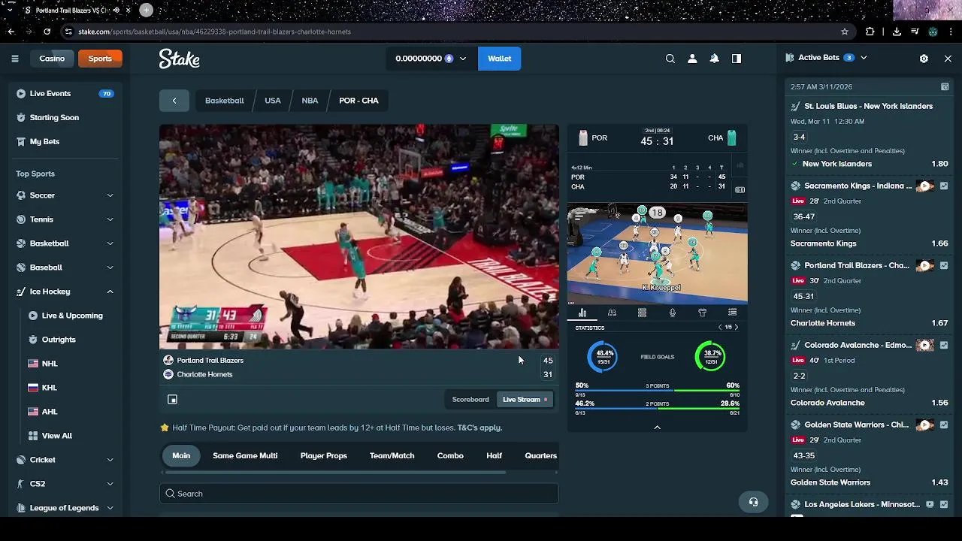Open the Lineups players icon in tracker

(612, 313)
